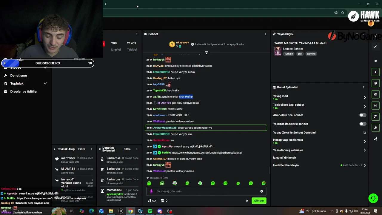Click the shop icon showing 0
382x215 pixels.
(x=164, y=201)
